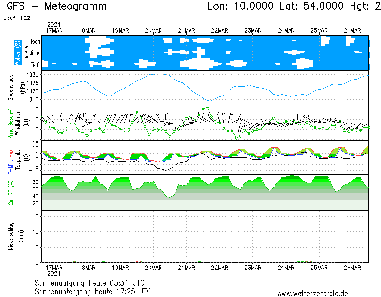Click the www.wetterzentrale.de website link
Viewport: 381px width, 297px height.
(312, 293)
